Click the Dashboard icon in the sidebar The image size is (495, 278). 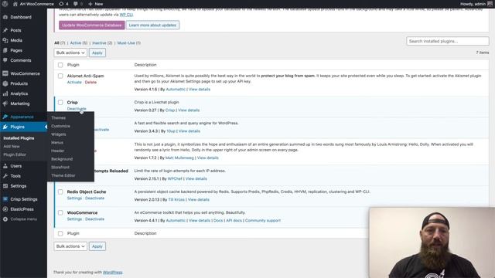(5, 17)
